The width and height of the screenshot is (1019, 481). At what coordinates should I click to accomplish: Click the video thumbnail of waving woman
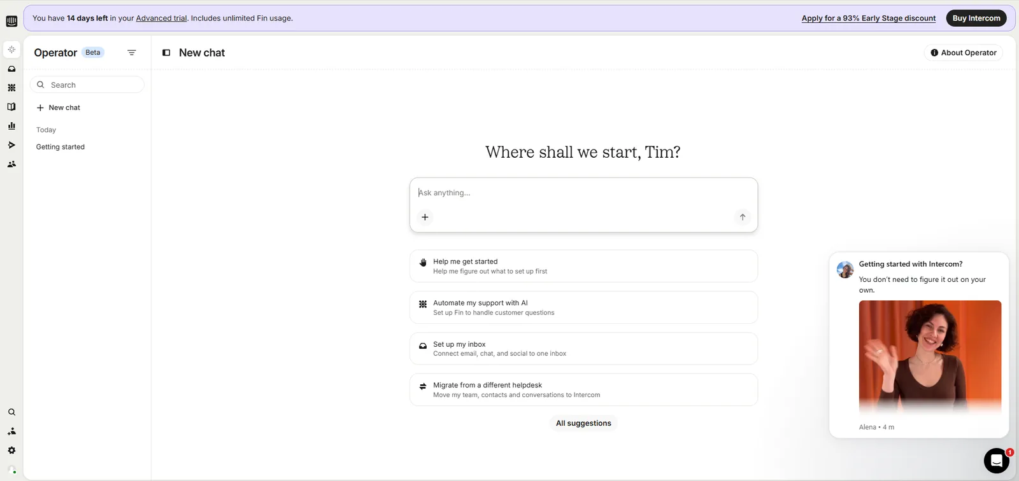point(930,358)
